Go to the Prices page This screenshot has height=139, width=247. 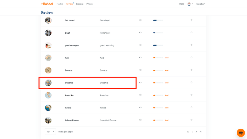coord(90,4)
